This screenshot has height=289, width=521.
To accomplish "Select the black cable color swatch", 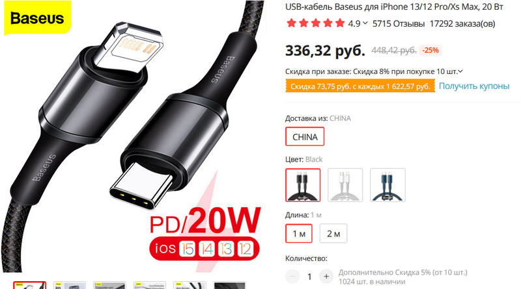I will click(303, 185).
